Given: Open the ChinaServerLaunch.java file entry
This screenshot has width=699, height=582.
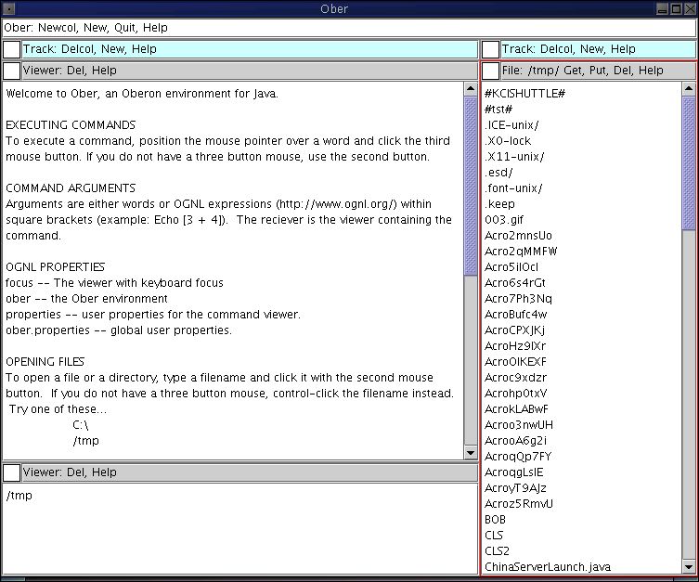Looking at the screenshot, I should (547, 567).
